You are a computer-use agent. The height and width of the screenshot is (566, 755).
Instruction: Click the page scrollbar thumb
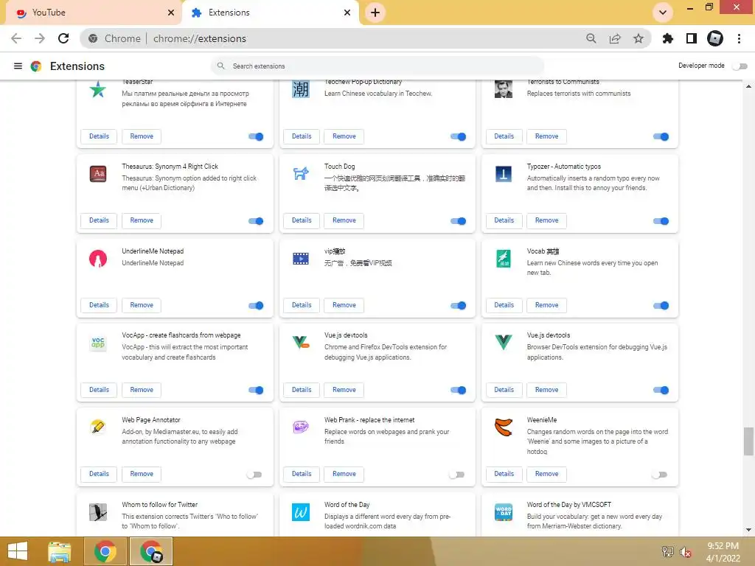748,441
